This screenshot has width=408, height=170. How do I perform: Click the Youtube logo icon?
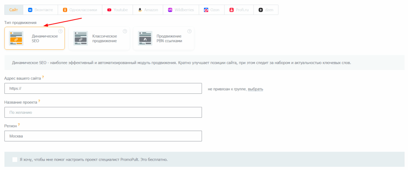coord(109,10)
